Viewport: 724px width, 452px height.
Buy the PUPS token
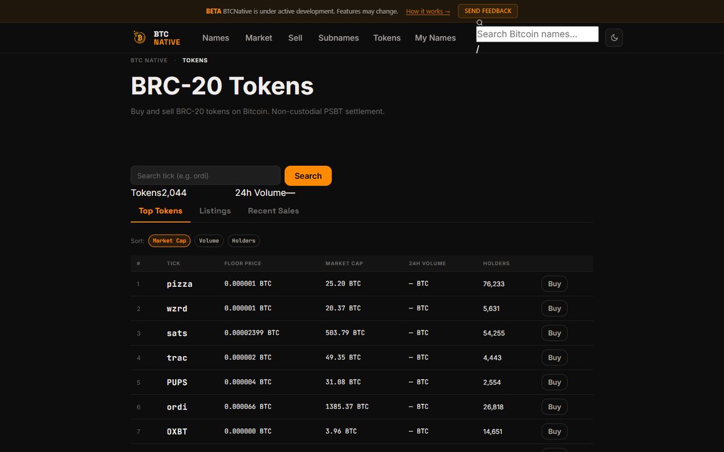coord(554,383)
